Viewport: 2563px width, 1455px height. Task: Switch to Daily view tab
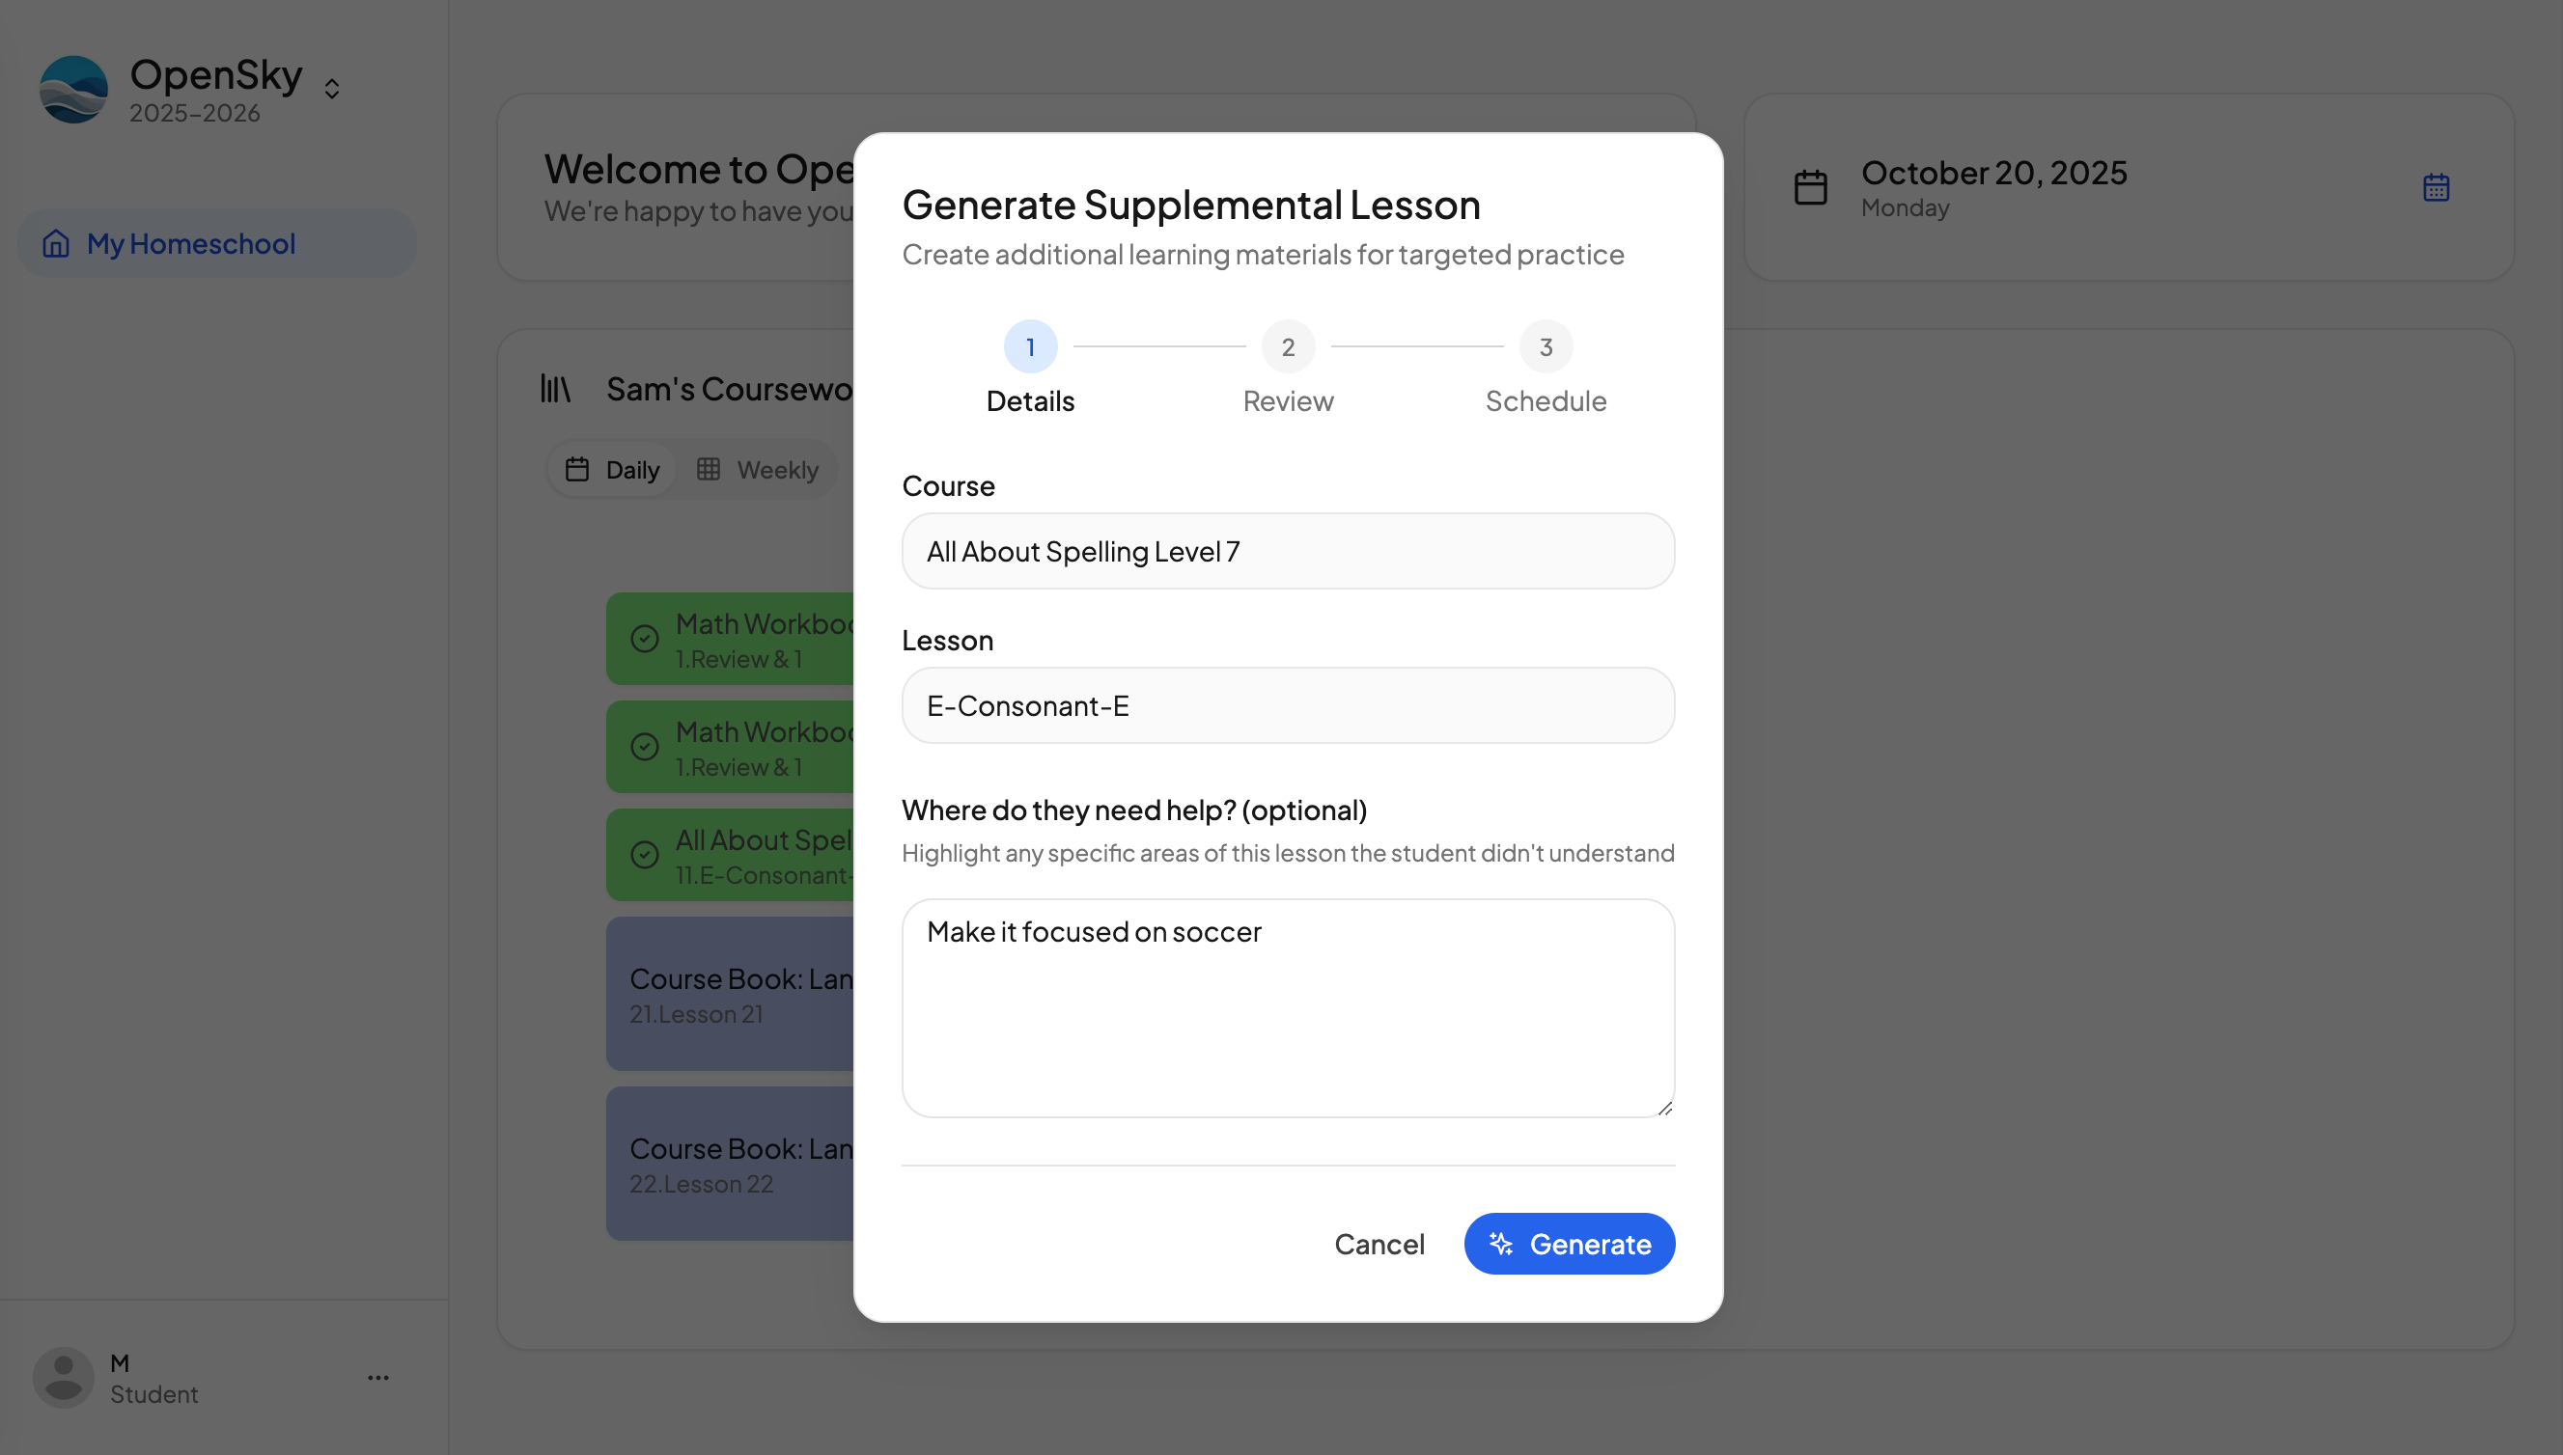click(613, 470)
